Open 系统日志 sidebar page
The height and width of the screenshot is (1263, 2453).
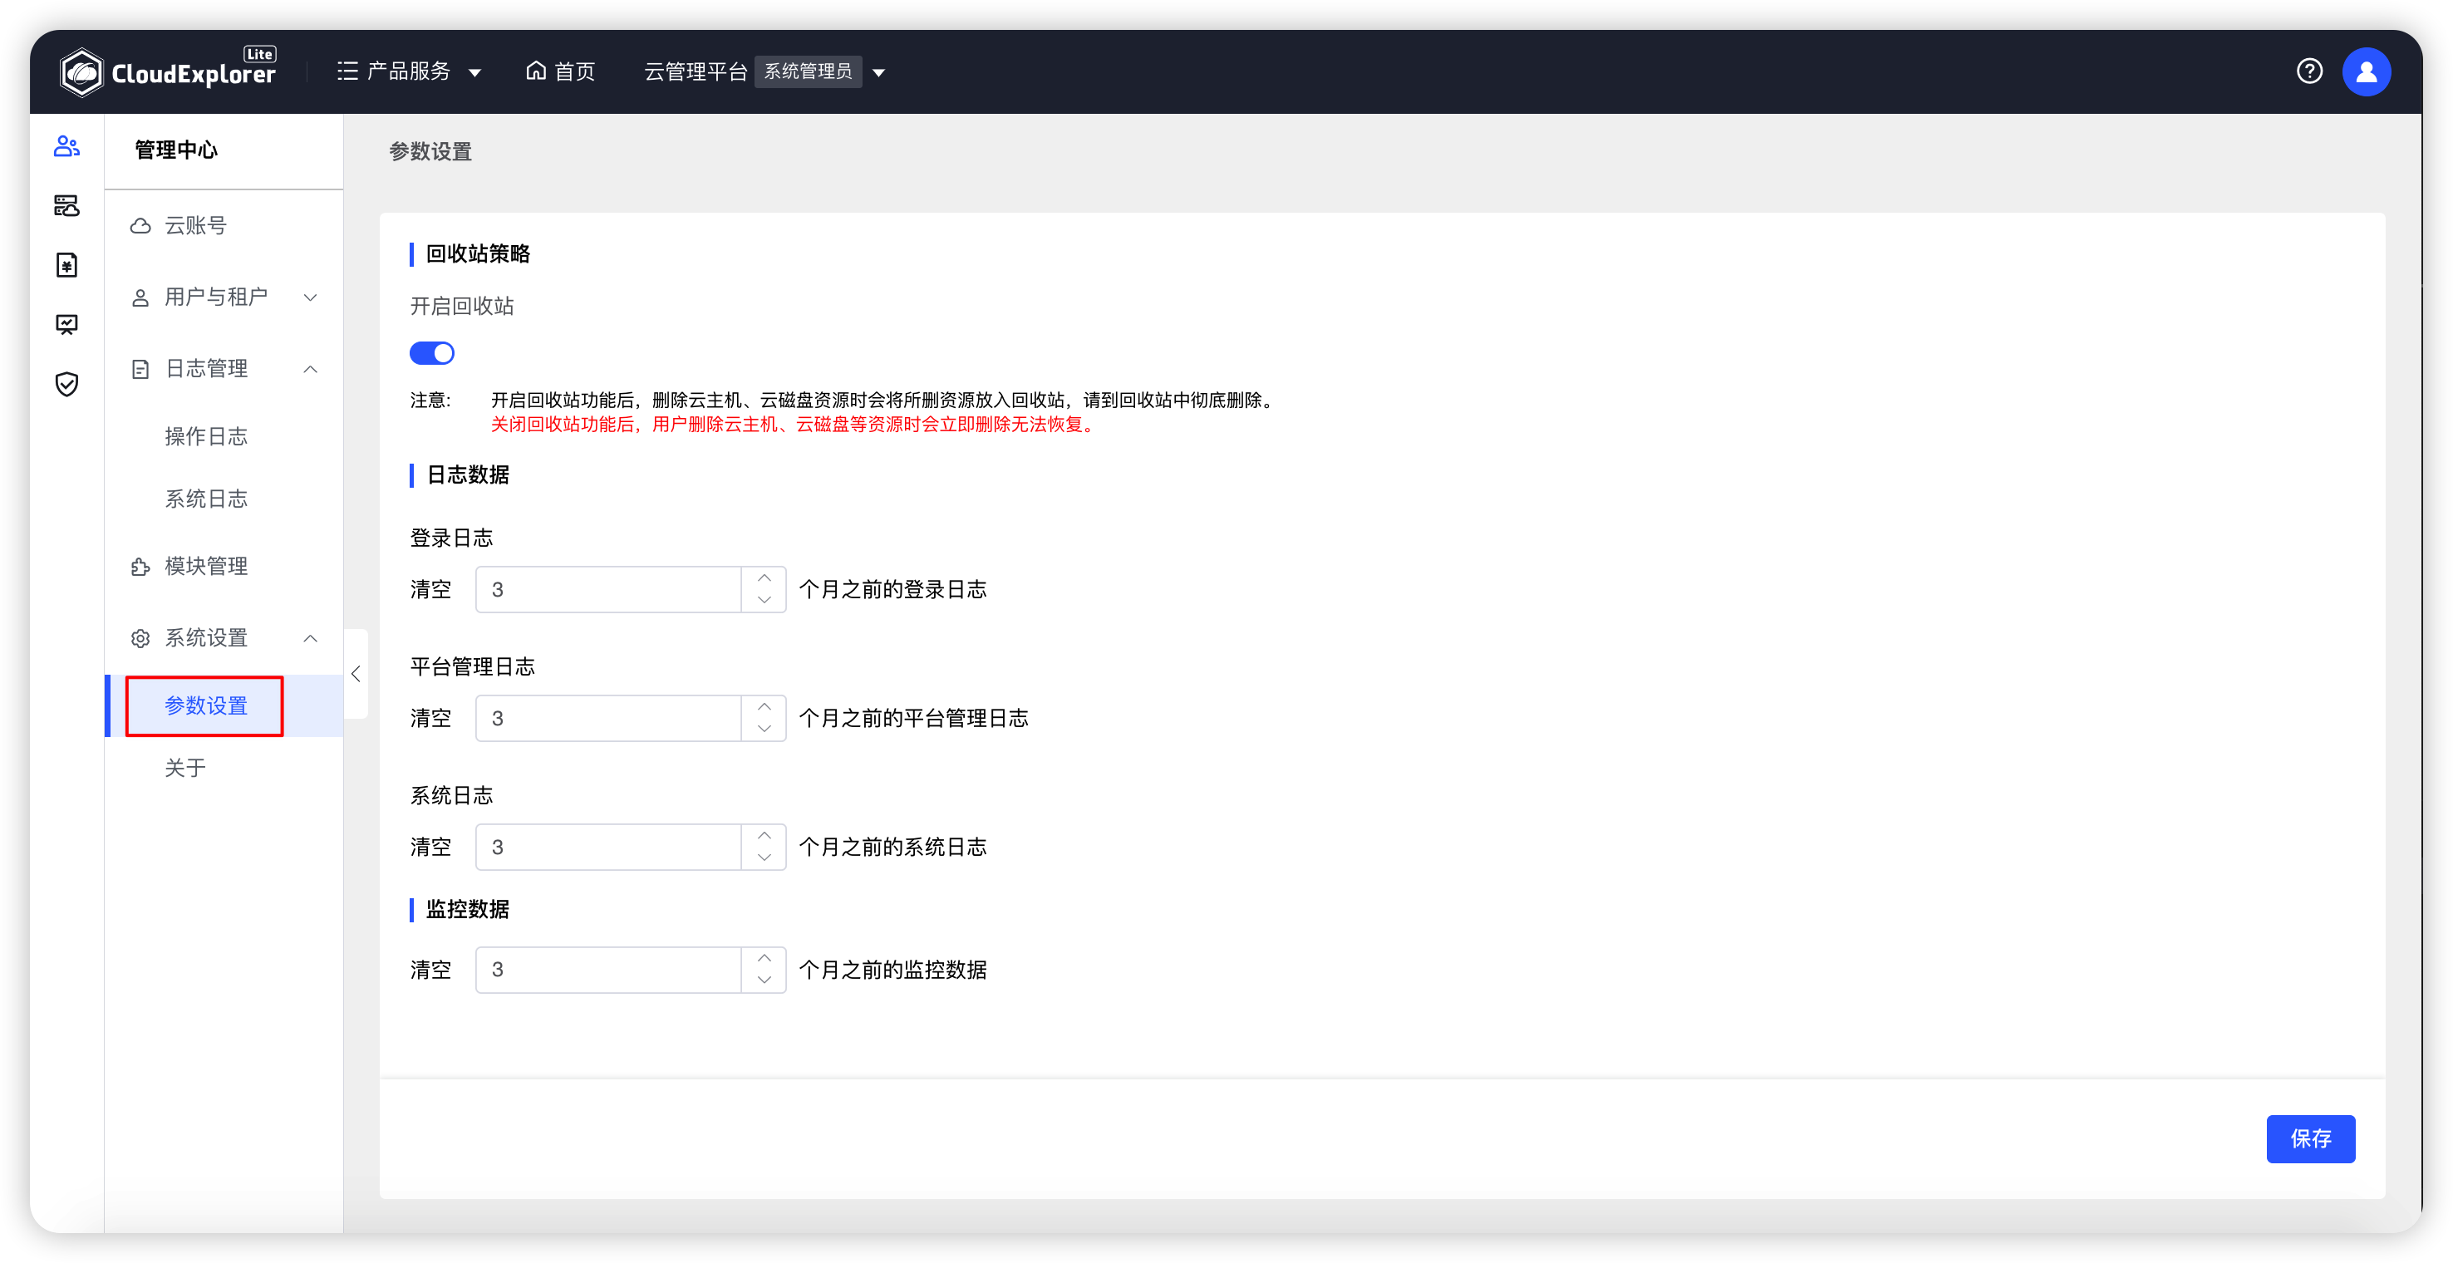[x=206, y=499]
